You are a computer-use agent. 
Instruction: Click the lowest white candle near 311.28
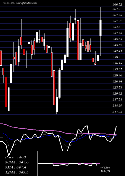(x=57, y=105)
